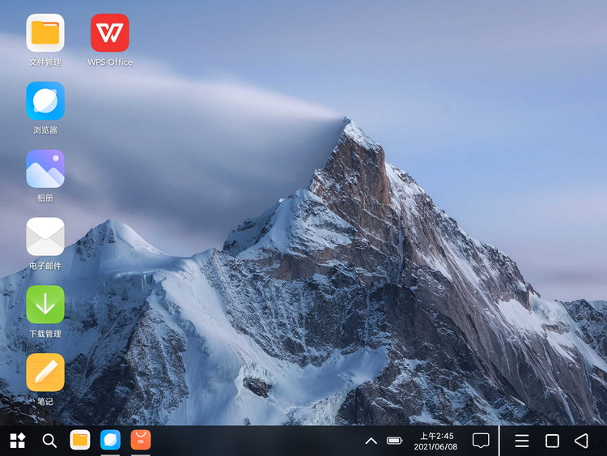The image size is (607, 456).
Task: Open the 相册 gallery desktop icon
Action: [45, 168]
